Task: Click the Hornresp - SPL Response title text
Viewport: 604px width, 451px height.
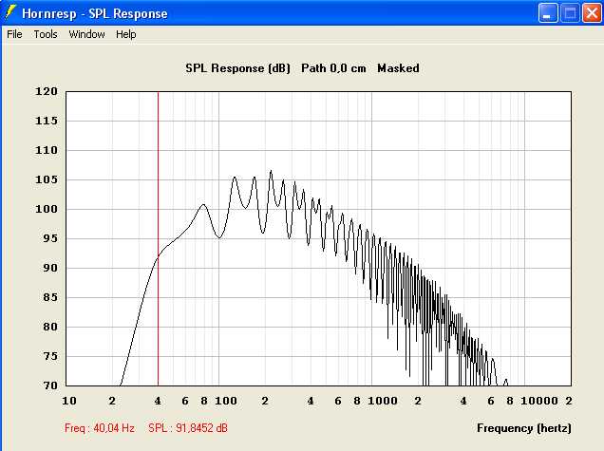Action: tap(95, 13)
